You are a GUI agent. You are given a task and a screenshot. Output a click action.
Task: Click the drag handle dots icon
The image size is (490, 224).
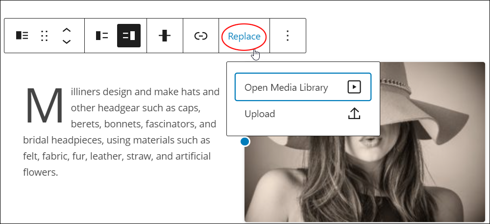tap(45, 36)
